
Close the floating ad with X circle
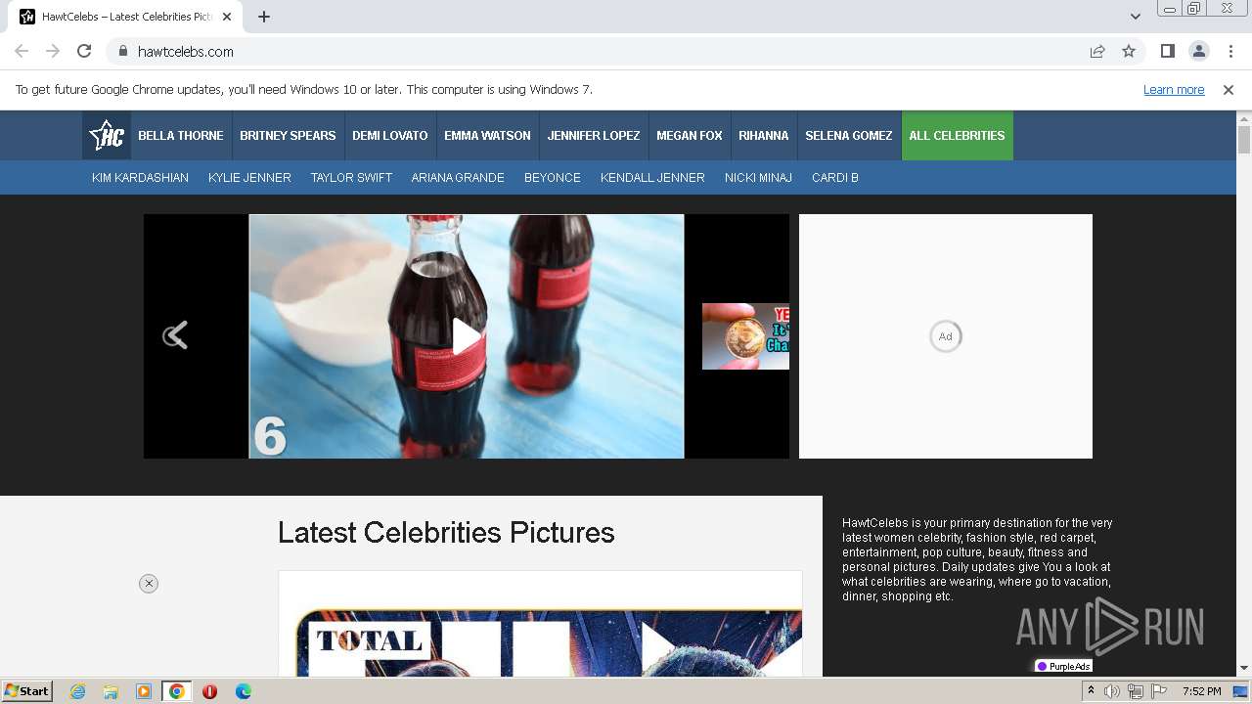click(149, 584)
